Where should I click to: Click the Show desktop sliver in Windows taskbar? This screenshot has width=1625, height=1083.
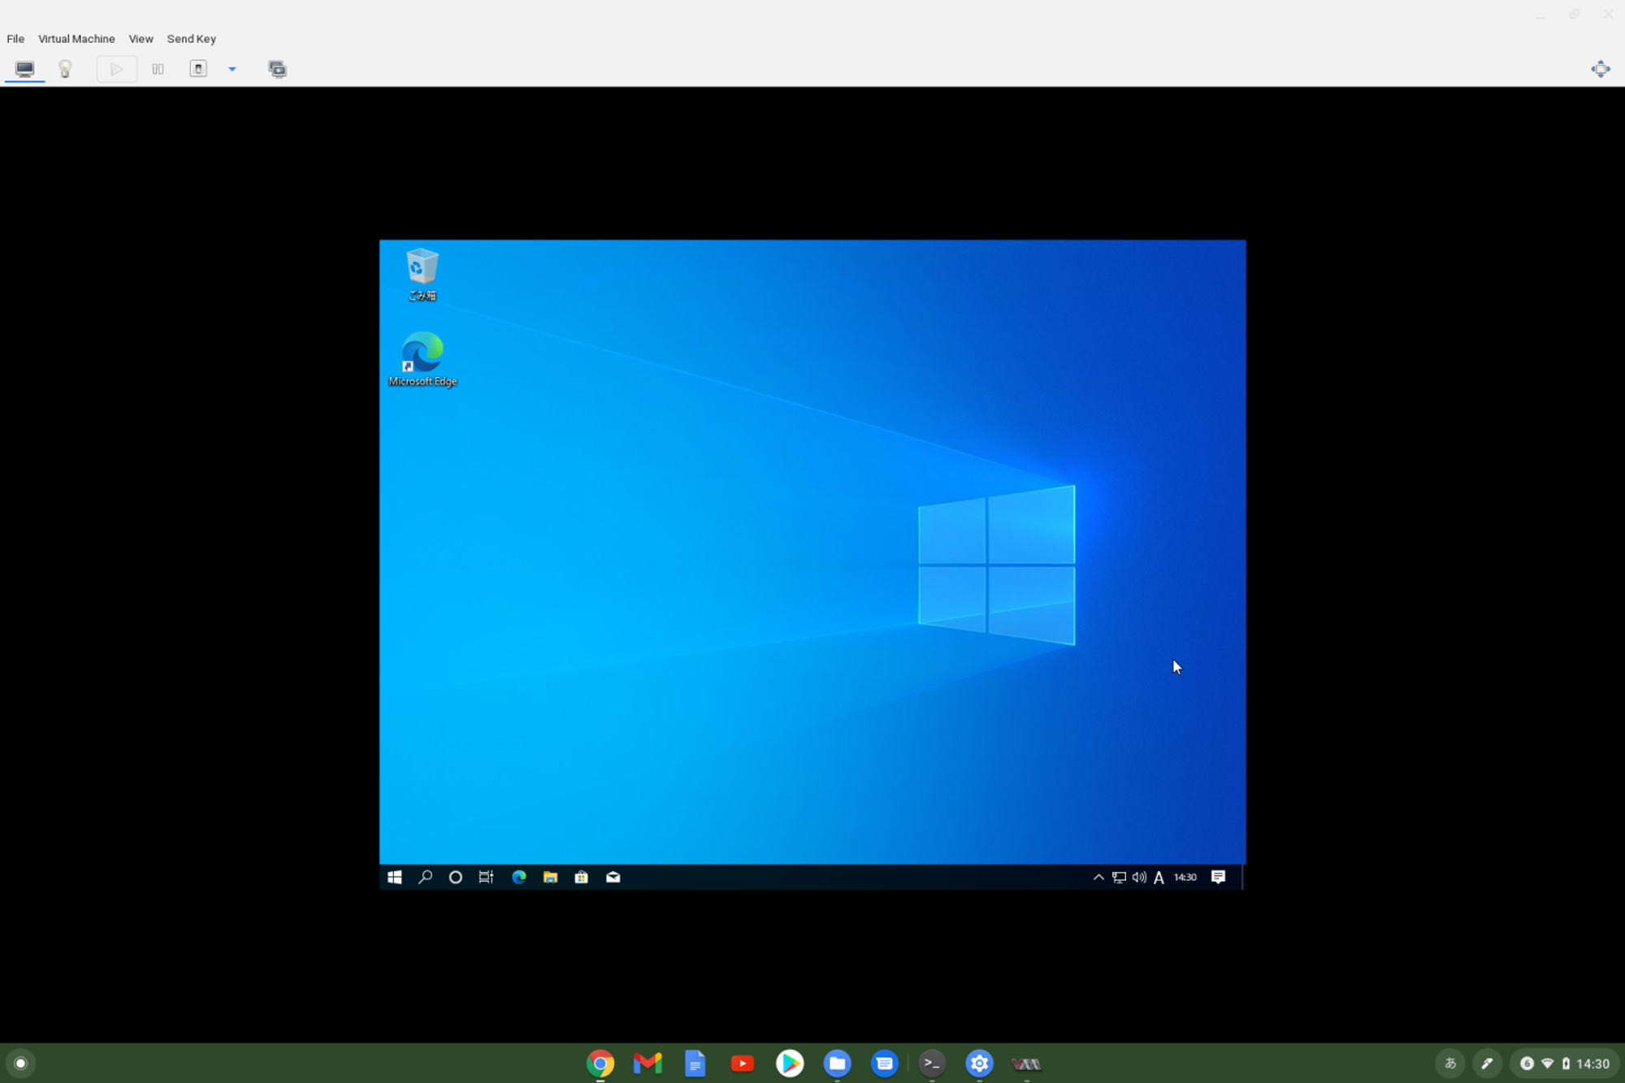point(1243,877)
